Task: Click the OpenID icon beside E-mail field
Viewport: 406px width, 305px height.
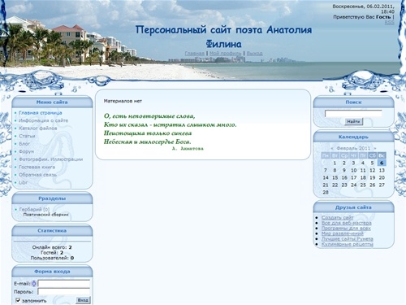Action: 34,284
